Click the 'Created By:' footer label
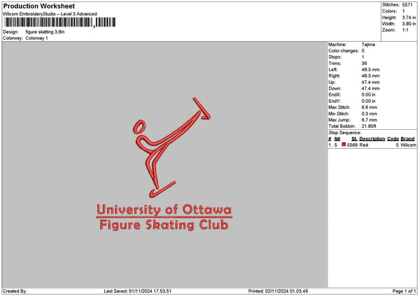The width and height of the screenshot is (419, 296). click(x=15, y=291)
